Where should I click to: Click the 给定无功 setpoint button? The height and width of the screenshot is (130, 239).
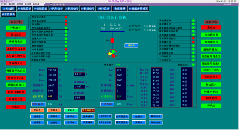pyautogui.click(x=107, y=104)
